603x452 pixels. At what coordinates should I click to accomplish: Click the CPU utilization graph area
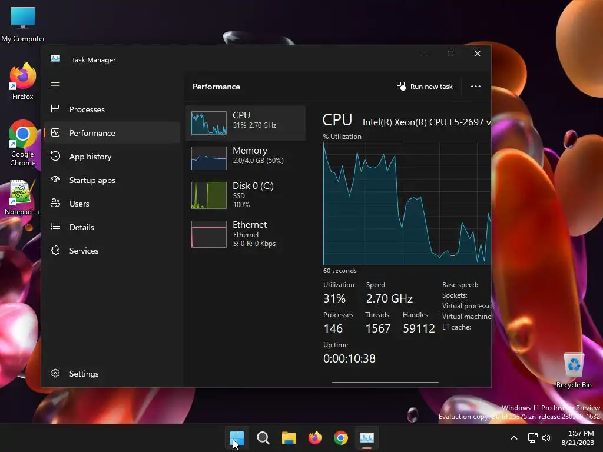pyautogui.click(x=407, y=203)
